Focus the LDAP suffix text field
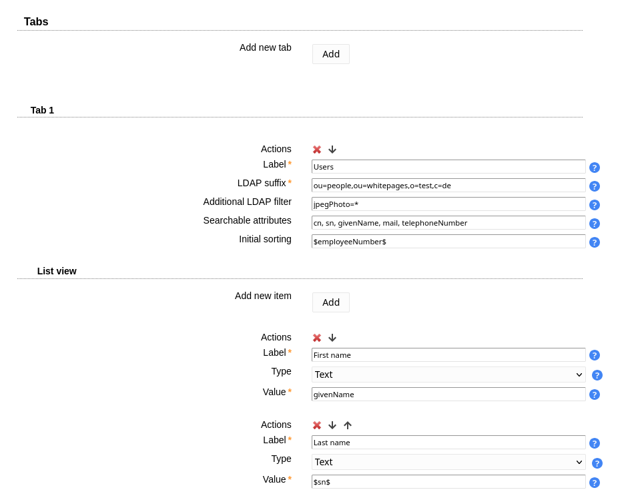The image size is (642, 498). 448,186
